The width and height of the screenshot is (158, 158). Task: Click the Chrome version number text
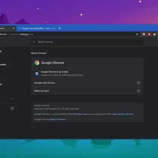(x=62, y=75)
